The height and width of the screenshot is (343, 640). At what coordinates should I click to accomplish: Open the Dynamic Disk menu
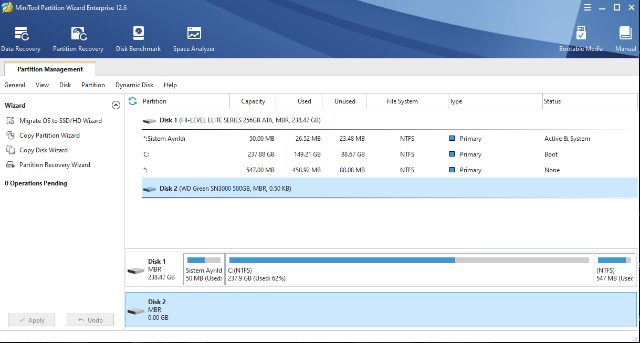[x=134, y=85]
